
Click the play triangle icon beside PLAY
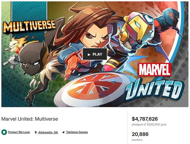89,55
